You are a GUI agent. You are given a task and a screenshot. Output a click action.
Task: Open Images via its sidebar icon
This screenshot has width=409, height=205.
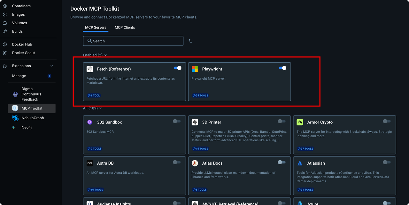pyautogui.click(x=5, y=14)
